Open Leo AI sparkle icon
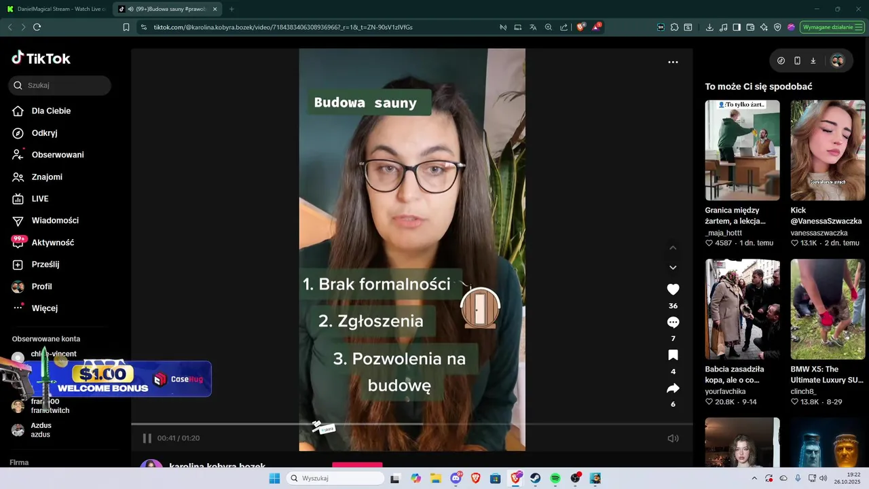This screenshot has width=869, height=489. point(764,27)
